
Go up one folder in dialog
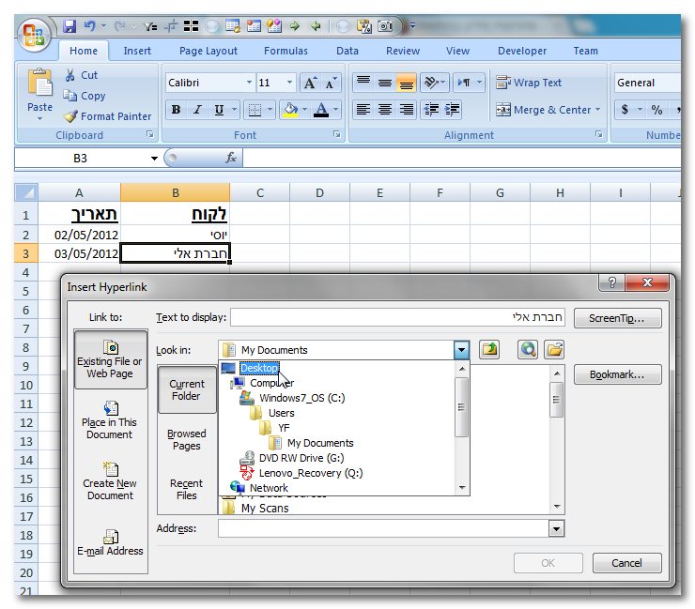coord(489,350)
